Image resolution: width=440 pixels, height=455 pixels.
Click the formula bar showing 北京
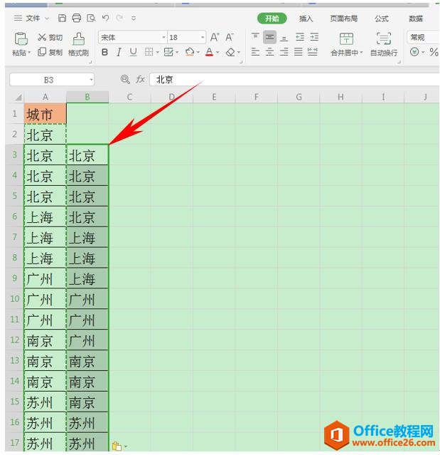[x=294, y=79]
